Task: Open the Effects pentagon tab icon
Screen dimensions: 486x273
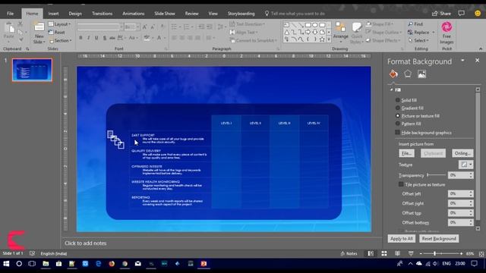Action: 408,74
